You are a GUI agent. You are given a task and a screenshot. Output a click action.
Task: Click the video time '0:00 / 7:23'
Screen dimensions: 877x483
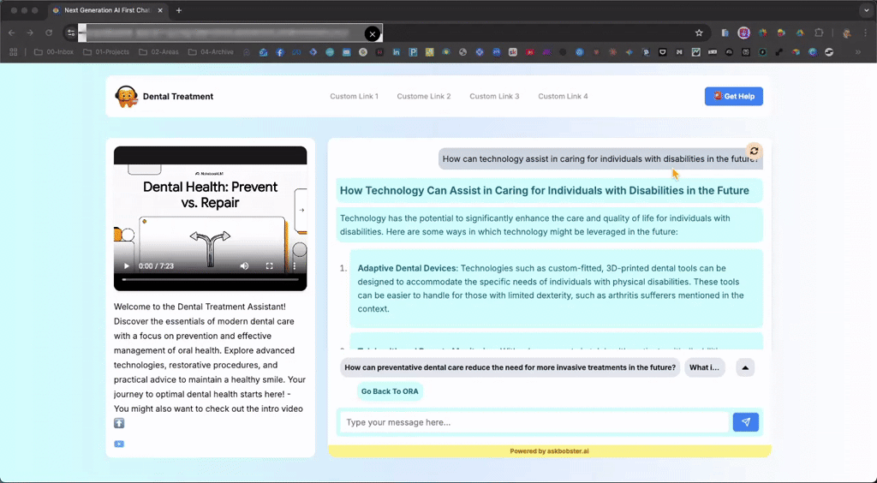(156, 266)
